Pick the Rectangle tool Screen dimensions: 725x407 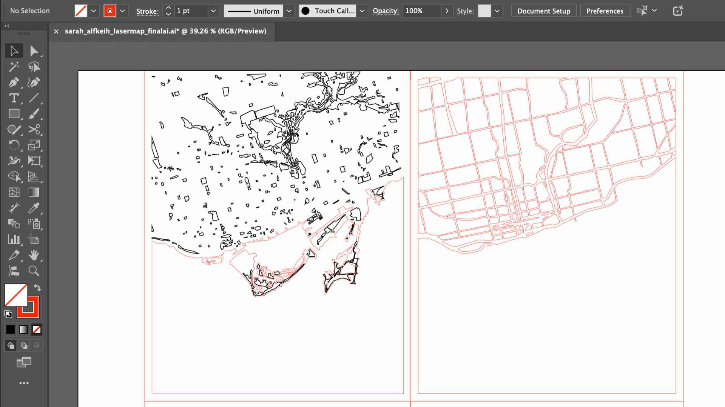coord(14,114)
